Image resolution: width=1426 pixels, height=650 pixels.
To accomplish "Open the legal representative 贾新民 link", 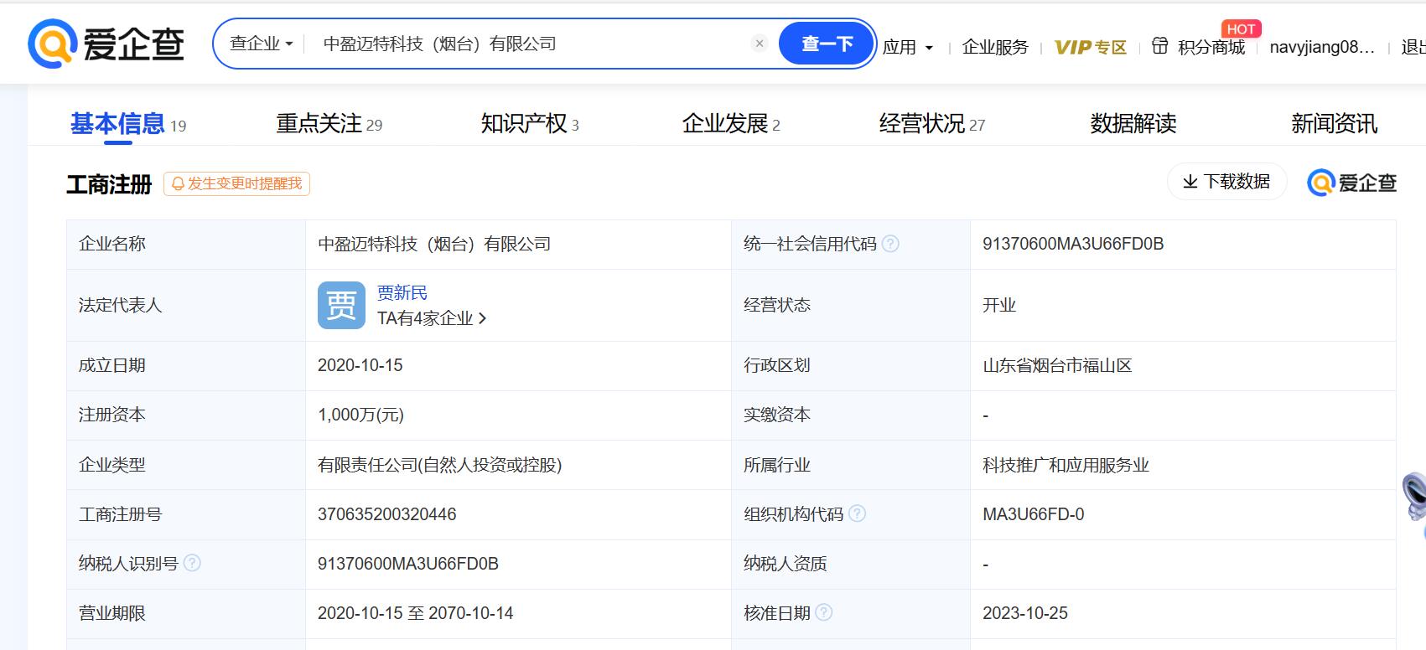I will pyautogui.click(x=402, y=292).
